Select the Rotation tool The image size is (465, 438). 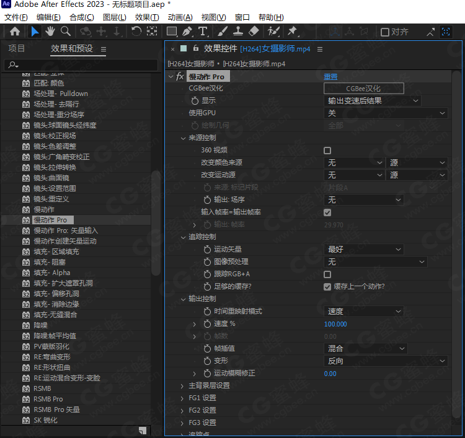[x=136, y=32]
